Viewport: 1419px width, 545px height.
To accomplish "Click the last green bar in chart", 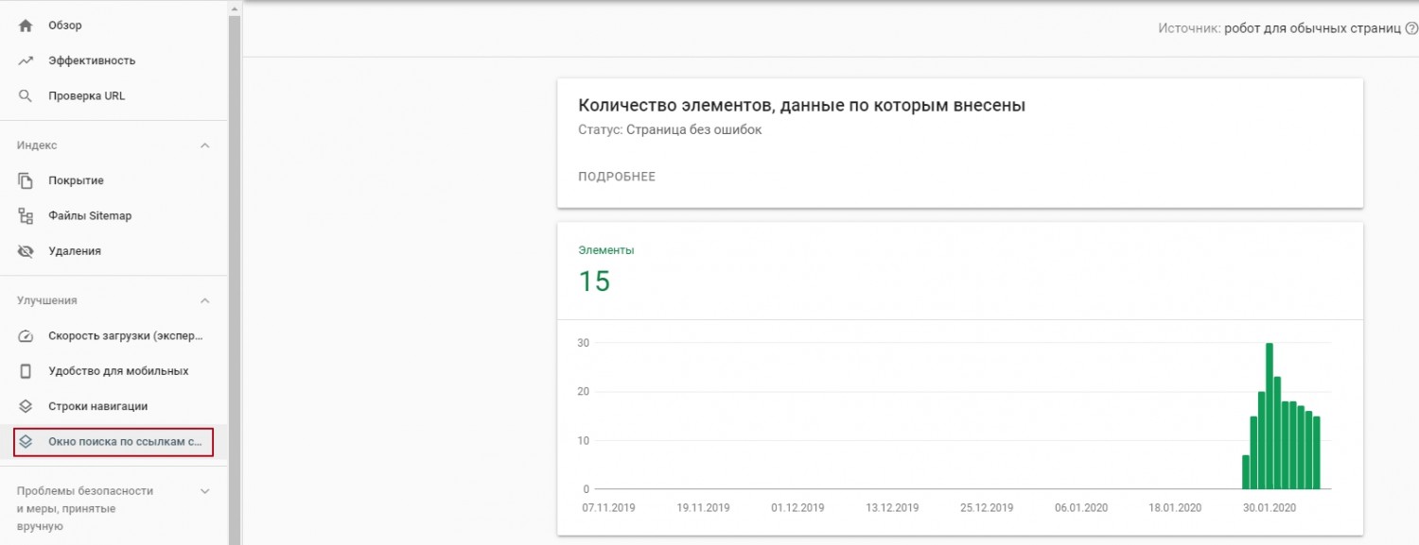I will click(1316, 452).
